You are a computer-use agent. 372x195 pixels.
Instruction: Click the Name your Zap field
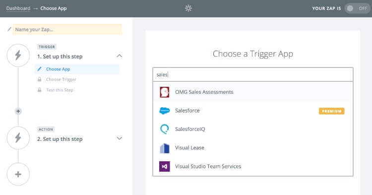click(67, 29)
